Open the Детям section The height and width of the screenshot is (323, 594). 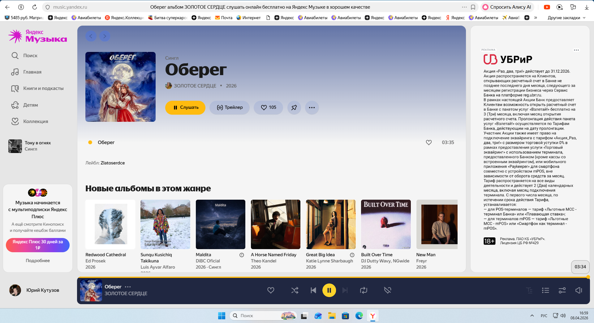(x=25, y=105)
